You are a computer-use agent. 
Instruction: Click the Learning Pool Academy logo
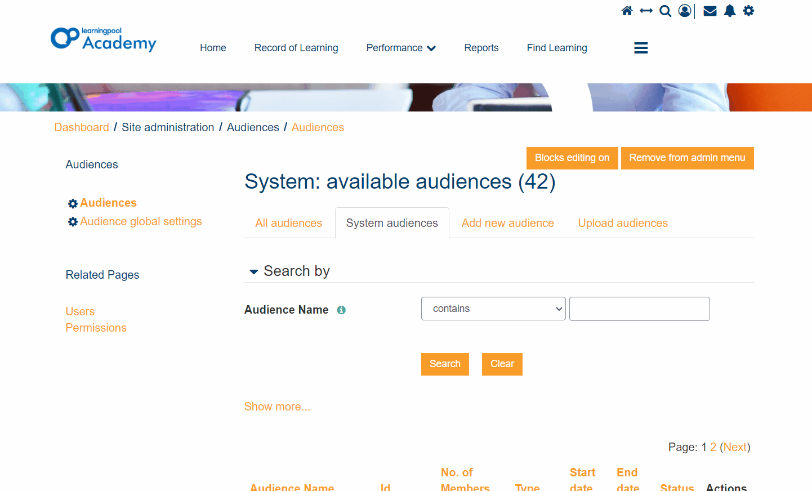103,39
